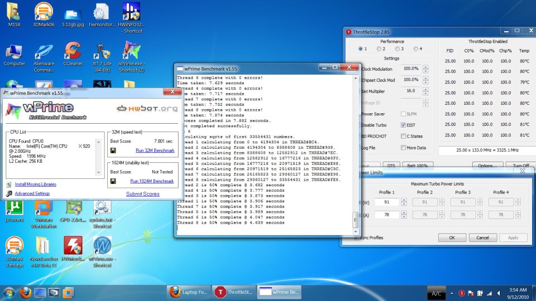536x301 pixels.
Task: Save the 32M score with floppy icon
Action: tap(113, 150)
